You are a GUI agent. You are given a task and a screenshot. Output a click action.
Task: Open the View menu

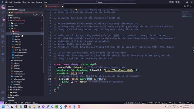pos(24,2)
